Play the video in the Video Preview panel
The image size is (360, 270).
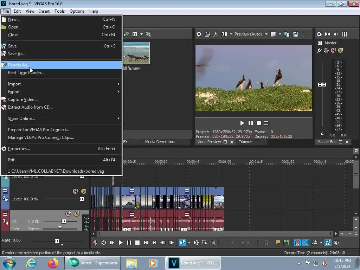click(242, 123)
